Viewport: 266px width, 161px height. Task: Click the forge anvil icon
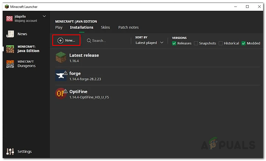[x=60, y=76]
